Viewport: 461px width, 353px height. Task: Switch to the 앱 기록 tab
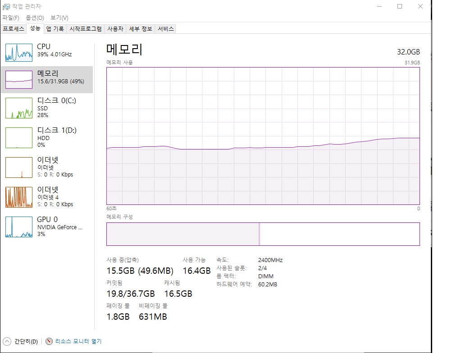coord(55,29)
